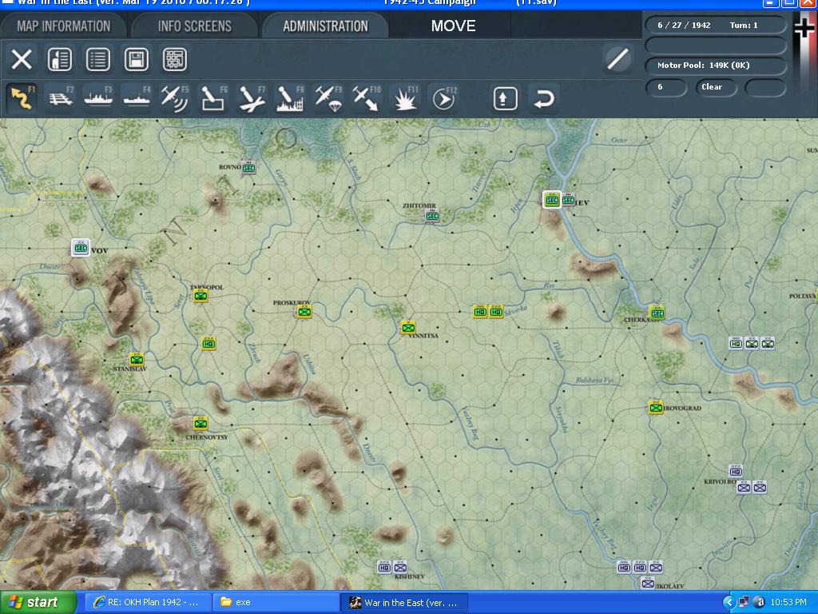Select the grey HQ unit at Kishinev
Viewport: 818px width, 614px height.
(x=384, y=567)
